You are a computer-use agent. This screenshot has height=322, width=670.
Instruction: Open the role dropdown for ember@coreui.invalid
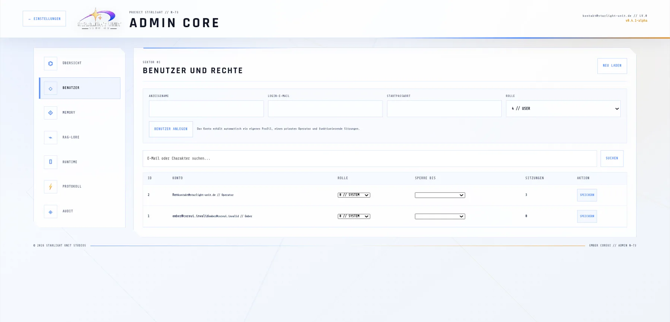pos(354,216)
